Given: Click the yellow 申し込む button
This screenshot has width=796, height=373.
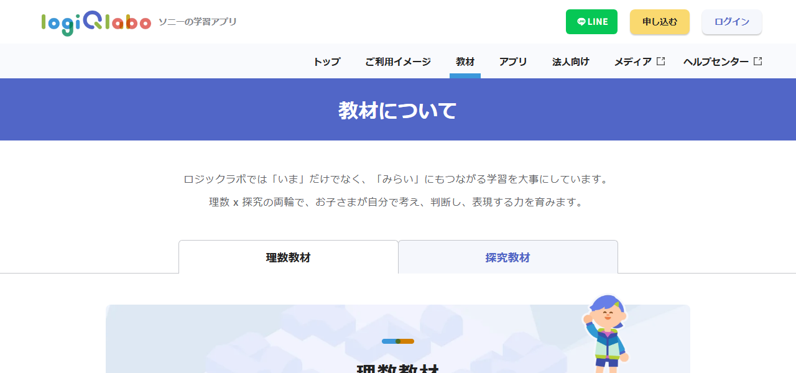Looking at the screenshot, I should click(660, 22).
